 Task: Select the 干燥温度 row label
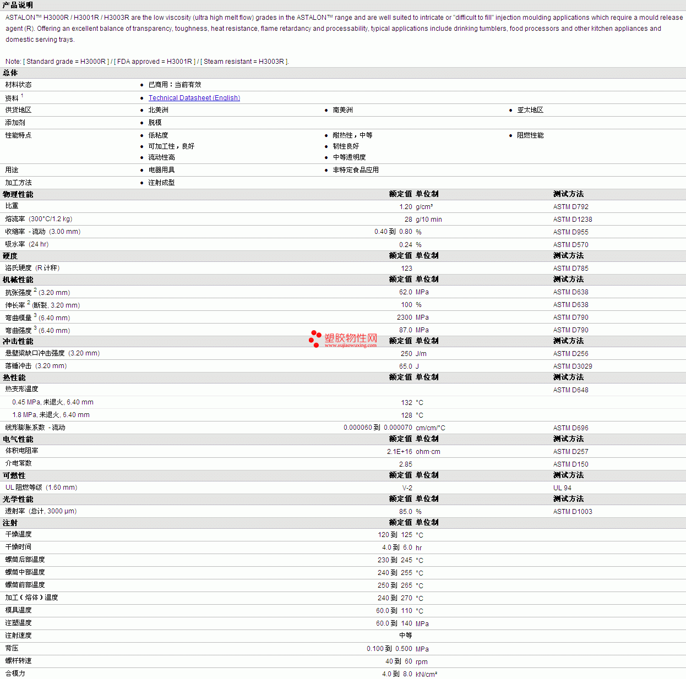pyautogui.click(x=19, y=534)
